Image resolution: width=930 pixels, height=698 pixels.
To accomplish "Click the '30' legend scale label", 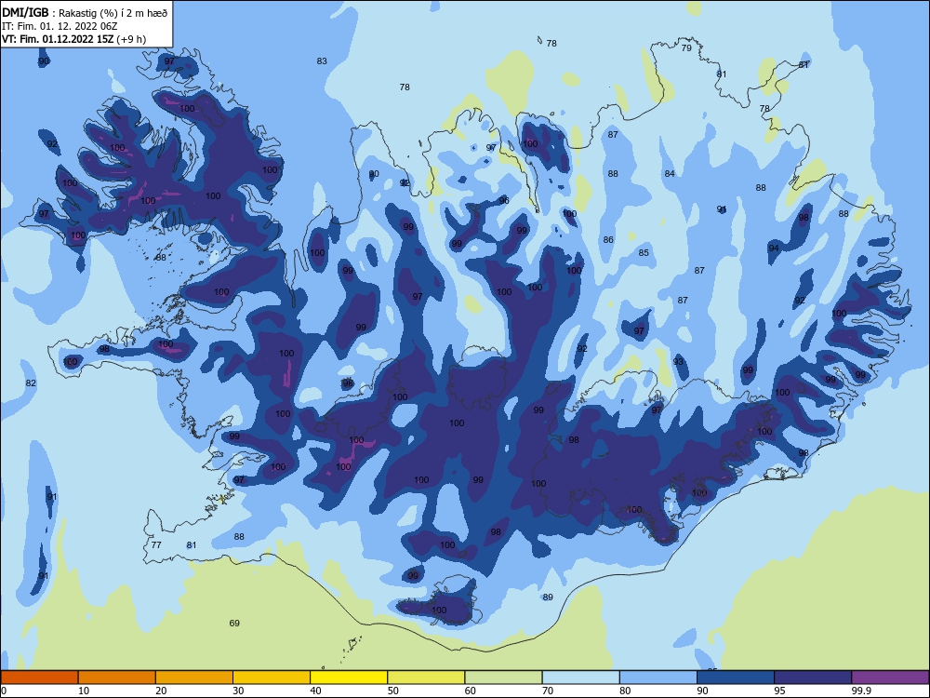I will 238,691.
